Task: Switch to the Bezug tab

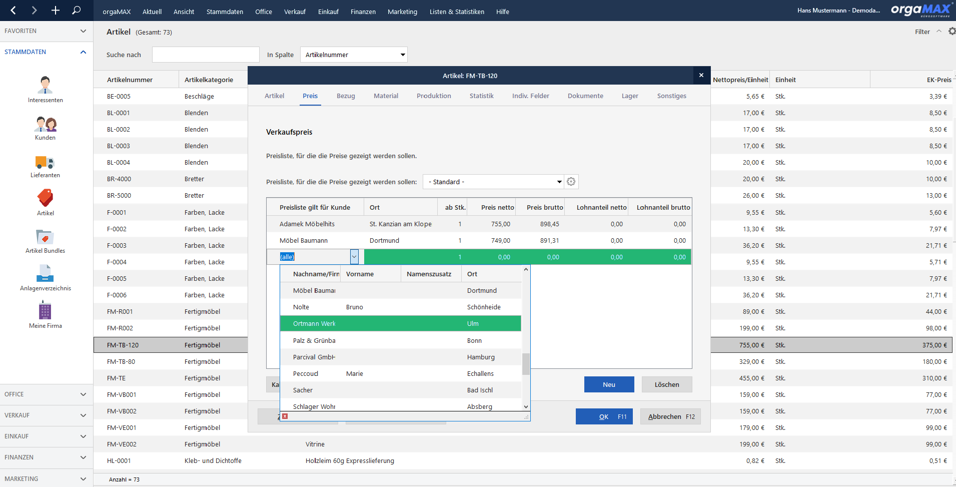Action: 346,96
